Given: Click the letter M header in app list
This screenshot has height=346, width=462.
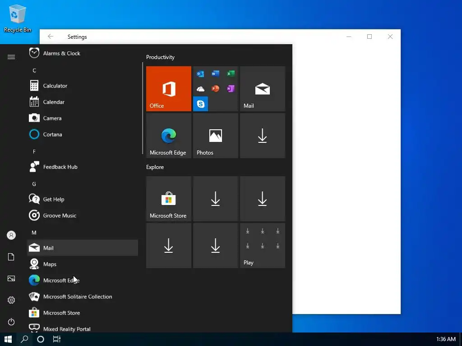Looking at the screenshot, I should 34,233.
